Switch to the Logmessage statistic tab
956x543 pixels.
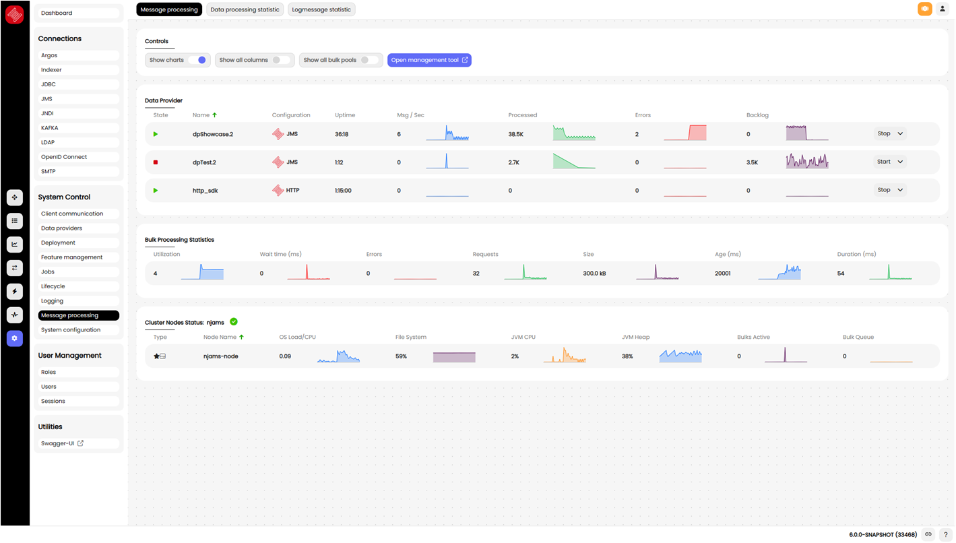pos(321,9)
